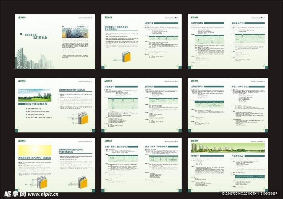Click the 公司简介 heading on the first page
Screen dimensions: 283x199
(81, 26)
